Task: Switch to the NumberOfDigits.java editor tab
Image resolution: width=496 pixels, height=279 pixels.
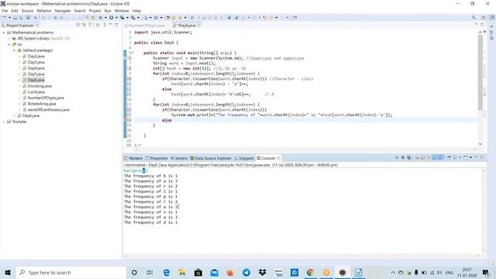Action: point(145,26)
